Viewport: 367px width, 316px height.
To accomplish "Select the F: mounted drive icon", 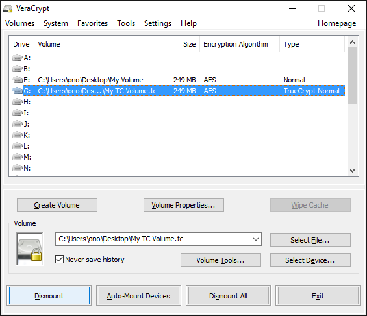I will pos(18,80).
